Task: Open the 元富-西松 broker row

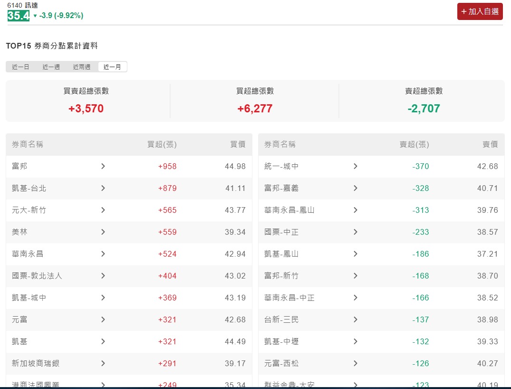Action: coord(381,363)
